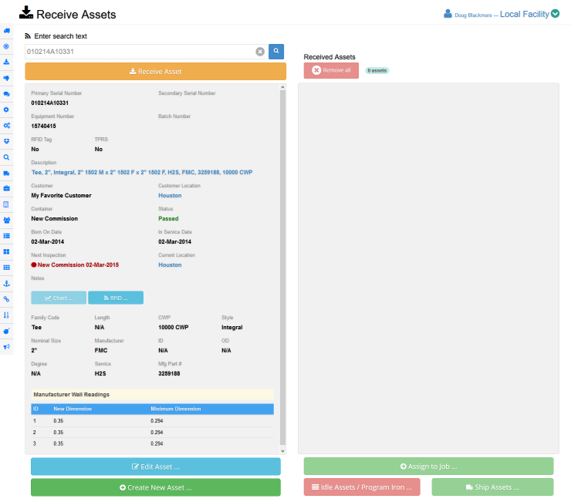Open the megaphone announcements icon

[7, 347]
